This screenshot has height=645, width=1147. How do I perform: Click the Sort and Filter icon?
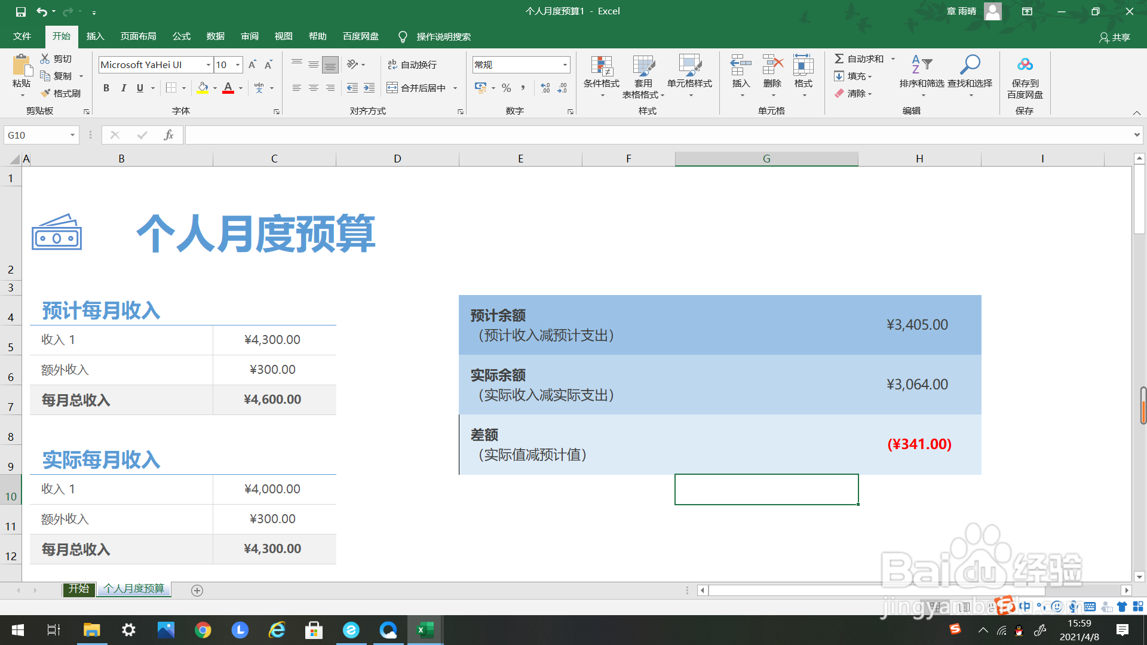coord(921,65)
